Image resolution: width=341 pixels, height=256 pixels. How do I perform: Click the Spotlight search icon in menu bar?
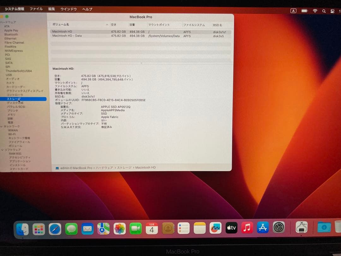point(324,10)
